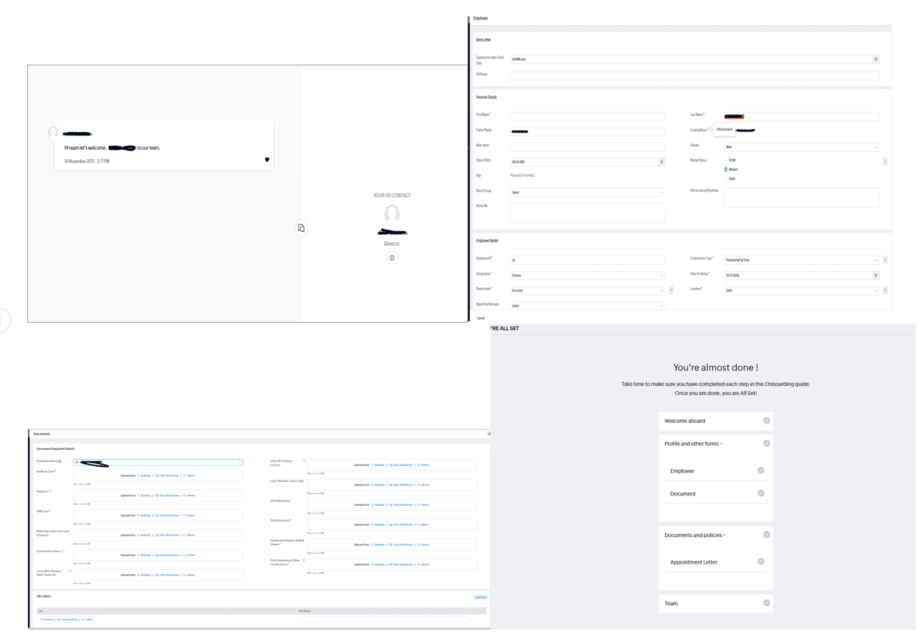
Task: Click the Welcome aboard checkmark icon
Action: click(766, 421)
